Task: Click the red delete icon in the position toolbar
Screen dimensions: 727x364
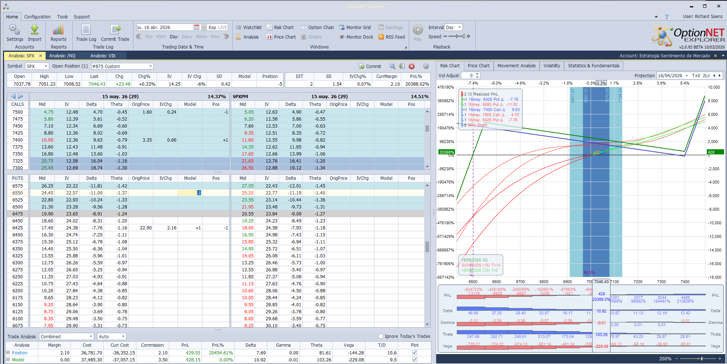Action: coord(412,66)
